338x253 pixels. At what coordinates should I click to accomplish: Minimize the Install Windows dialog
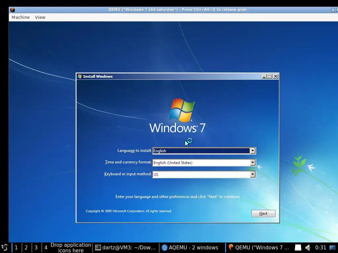click(x=264, y=76)
